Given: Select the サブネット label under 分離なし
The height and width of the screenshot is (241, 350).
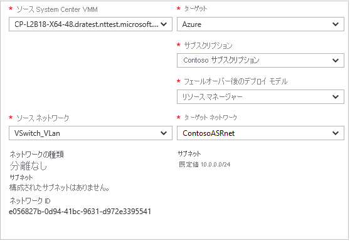Looking at the screenshot, I should coord(21,177).
